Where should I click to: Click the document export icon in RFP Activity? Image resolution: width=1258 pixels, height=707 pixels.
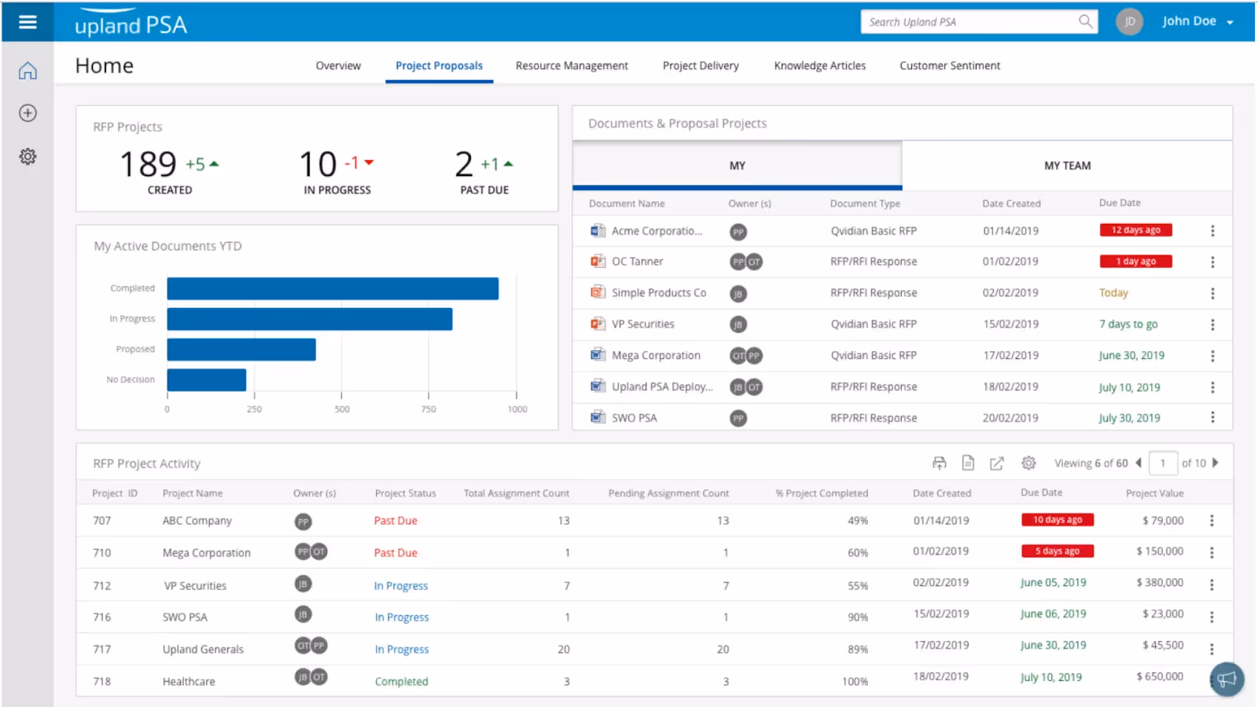968,463
